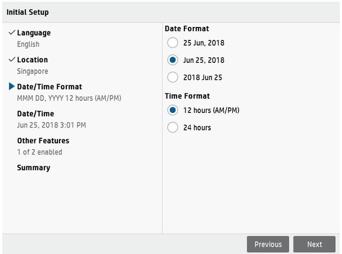The height and width of the screenshot is (254, 342).
Task: Enable the 12 hours (AM/PM) time format
Action: coord(173,110)
